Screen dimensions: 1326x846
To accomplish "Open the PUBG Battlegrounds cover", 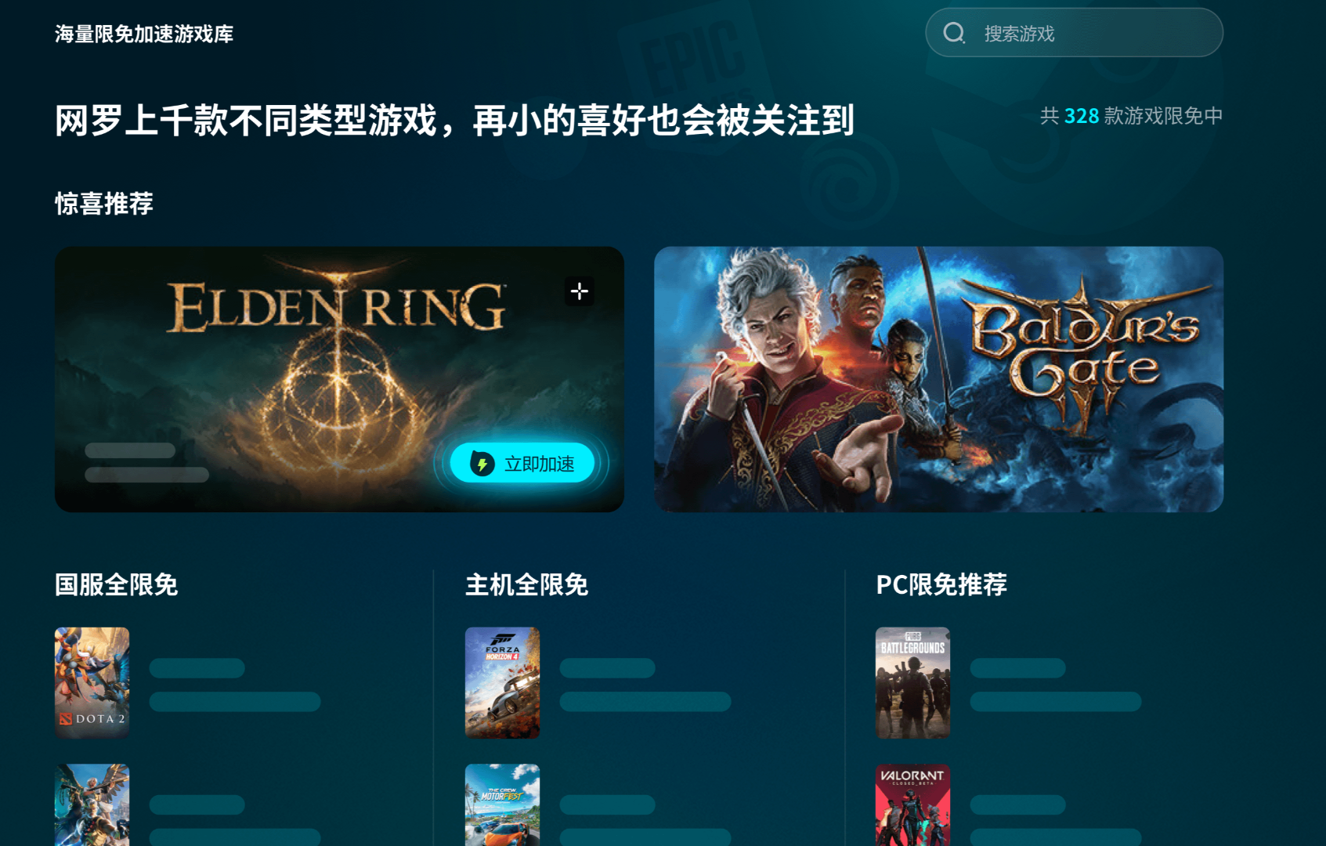I will pyautogui.click(x=913, y=683).
